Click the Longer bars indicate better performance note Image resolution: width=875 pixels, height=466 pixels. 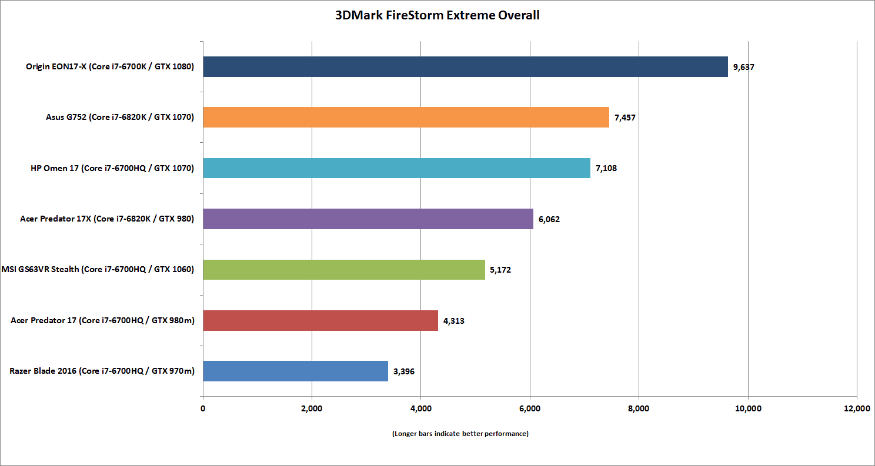(460, 434)
